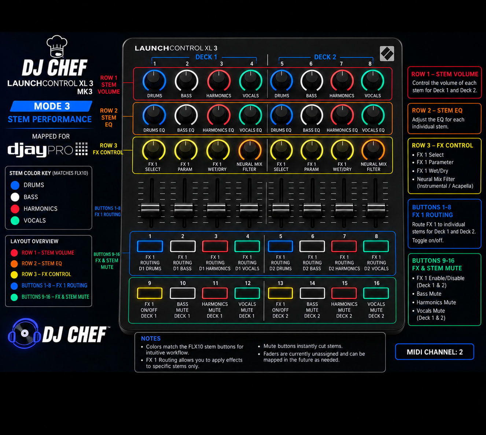Click the 'MIDI CHANNEL: 2' box
Viewport: 486px width, 435px height.
coord(435,352)
